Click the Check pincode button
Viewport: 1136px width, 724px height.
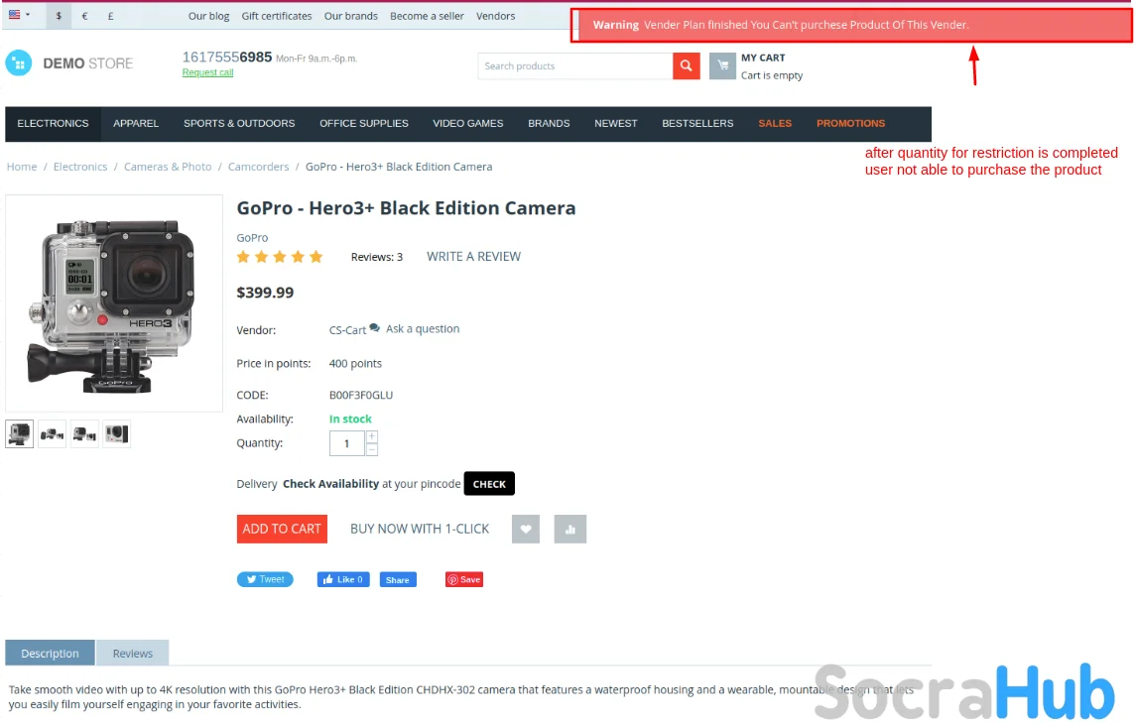pos(489,484)
